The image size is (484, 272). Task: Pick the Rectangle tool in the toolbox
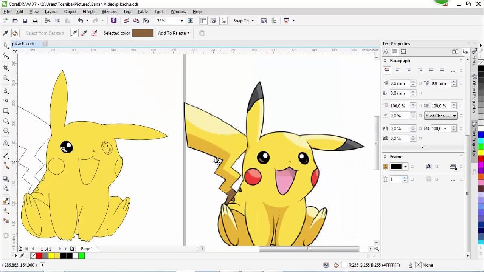click(6, 111)
